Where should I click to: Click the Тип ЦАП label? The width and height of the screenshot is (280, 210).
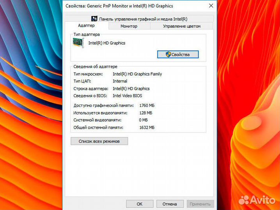[82, 81]
